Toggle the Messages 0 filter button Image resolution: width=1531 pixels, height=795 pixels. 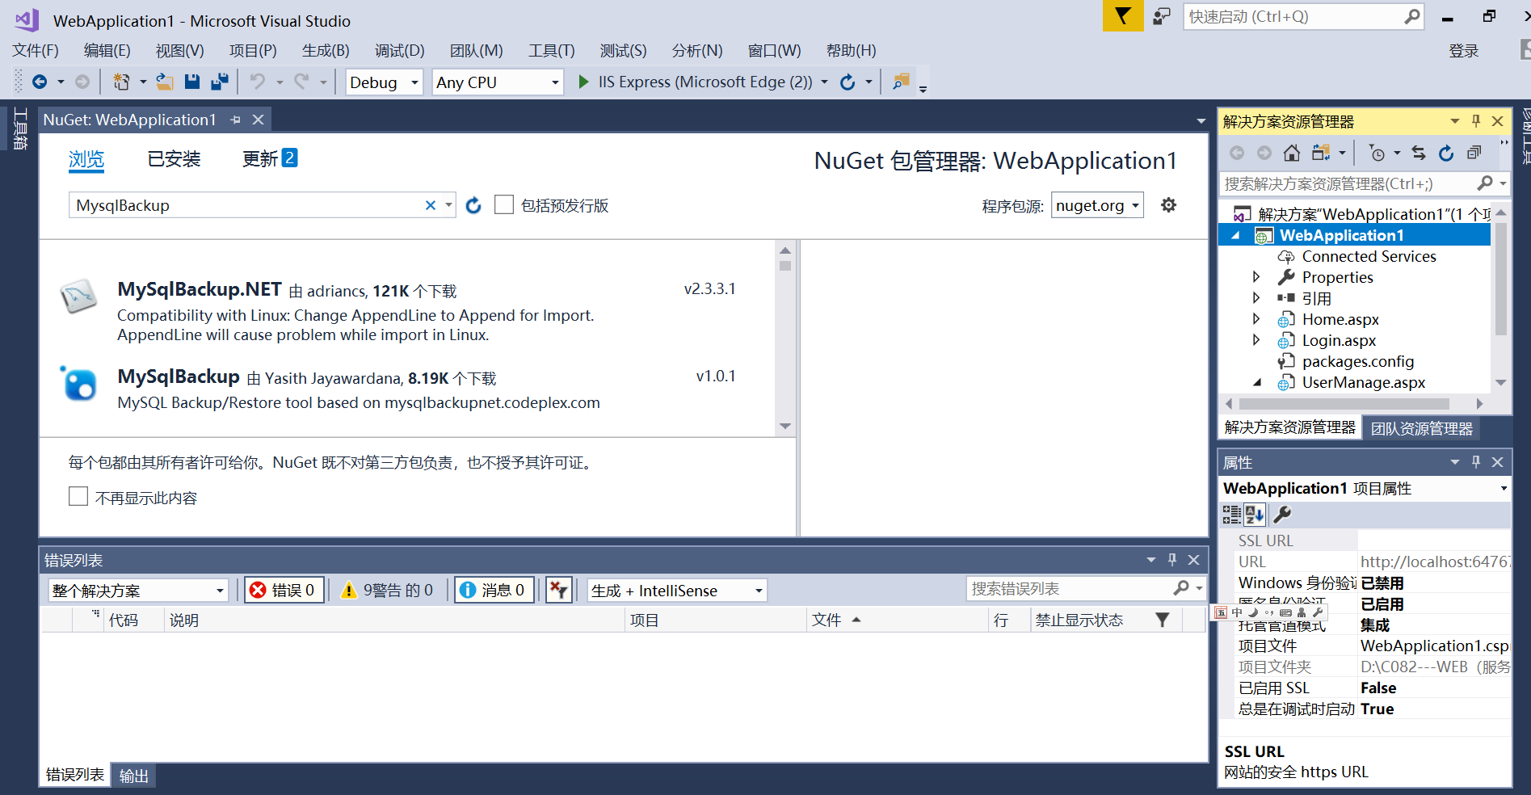[x=494, y=591]
